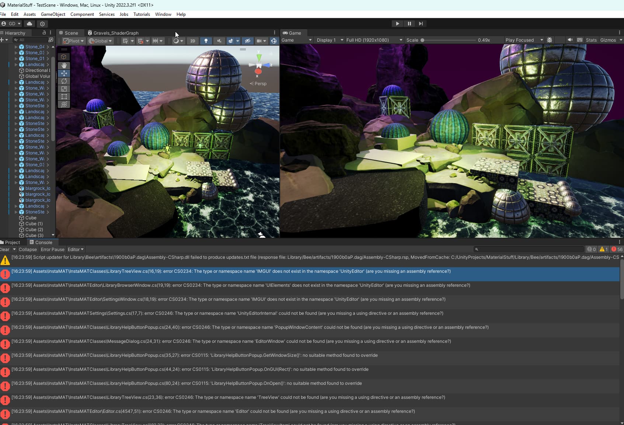624x425 pixels.
Task: Toggle 2D view mode in Scene
Action: (x=192, y=41)
